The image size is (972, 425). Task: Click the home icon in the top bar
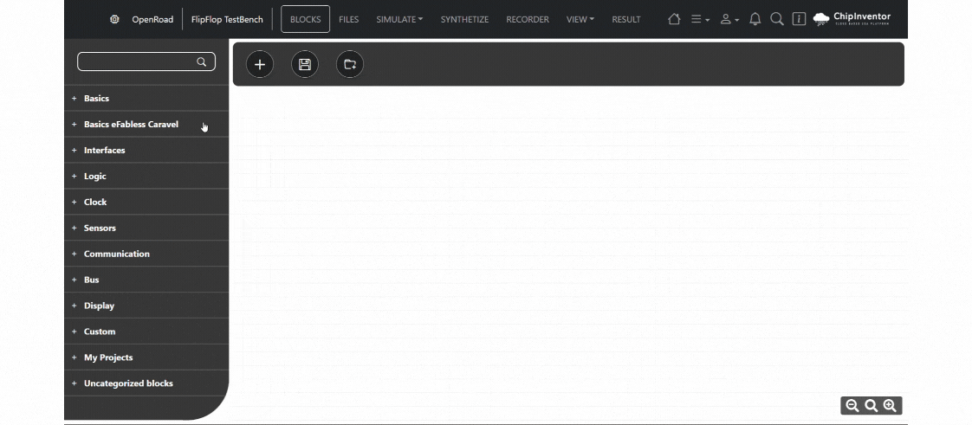coord(674,19)
